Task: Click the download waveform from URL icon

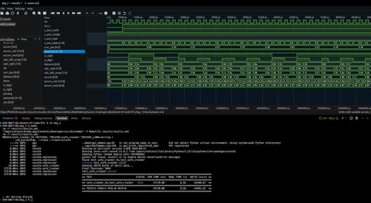Action: coord(7,13)
